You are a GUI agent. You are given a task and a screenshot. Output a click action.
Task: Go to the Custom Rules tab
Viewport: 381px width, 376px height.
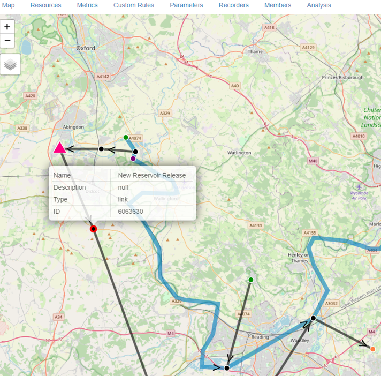coord(134,5)
